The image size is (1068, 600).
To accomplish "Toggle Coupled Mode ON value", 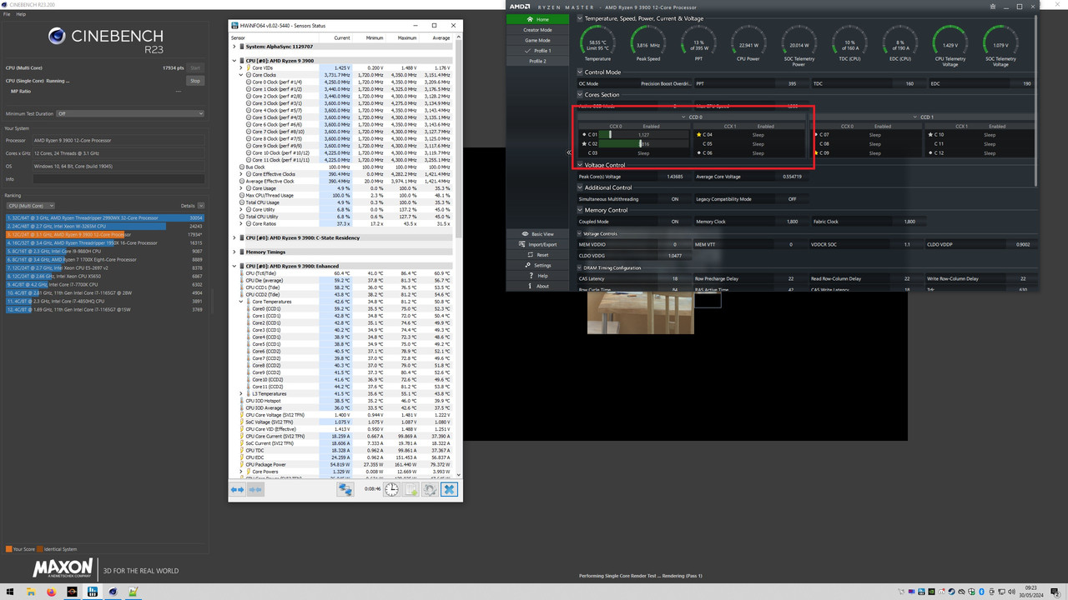I will (x=675, y=222).
